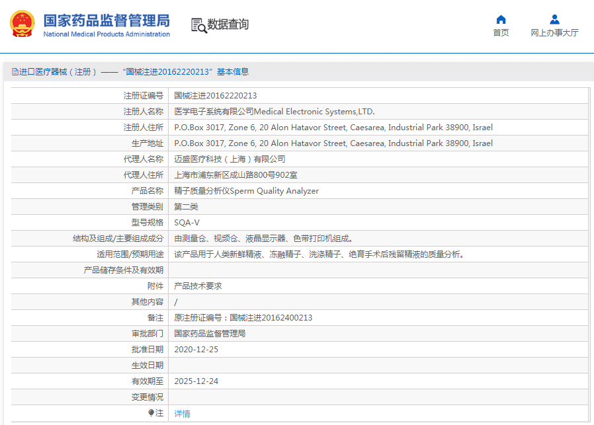Click National Medical Products Administration English text
The width and height of the screenshot is (594, 425).
pos(106,34)
